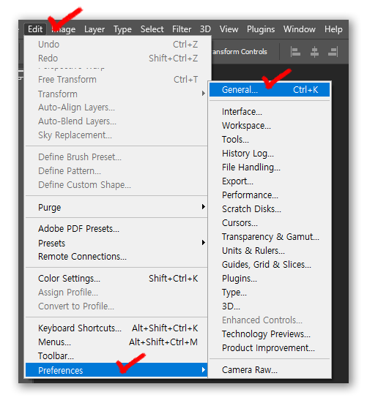Expand the Transform submenu arrow
The width and height of the screenshot is (367, 403).
click(204, 94)
